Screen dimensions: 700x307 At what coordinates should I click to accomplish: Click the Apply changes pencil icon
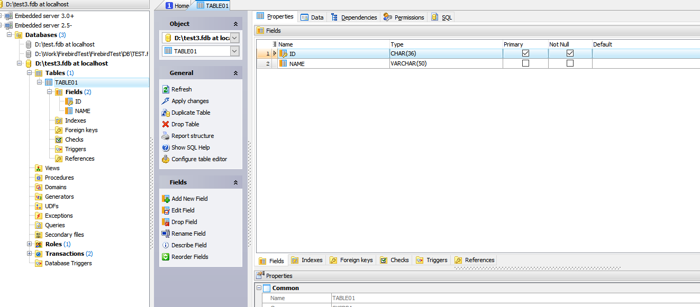(166, 101)
